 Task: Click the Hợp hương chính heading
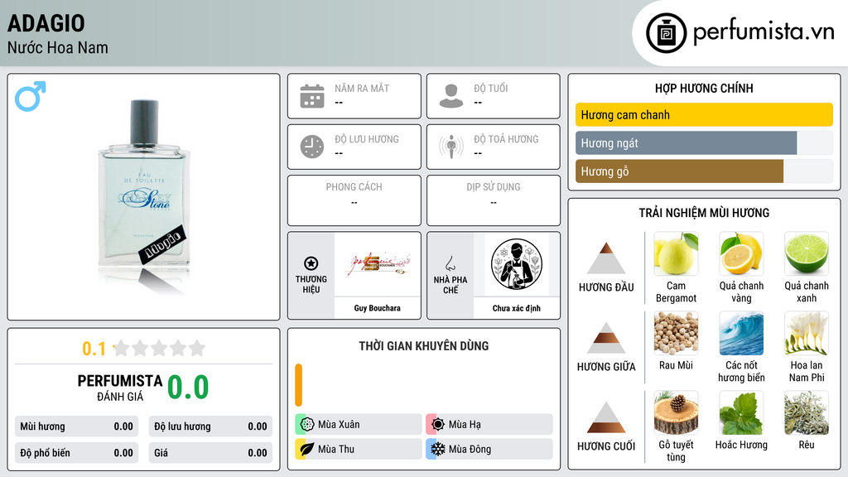[x=704, y=88]
